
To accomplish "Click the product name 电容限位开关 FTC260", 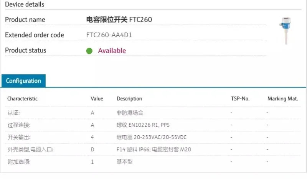I will (119, 20).
